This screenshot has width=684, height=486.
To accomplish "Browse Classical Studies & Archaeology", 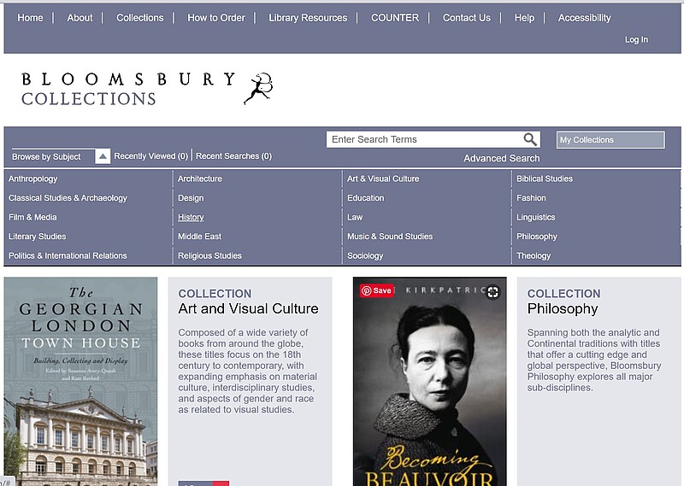I will [x=68, y=198].
